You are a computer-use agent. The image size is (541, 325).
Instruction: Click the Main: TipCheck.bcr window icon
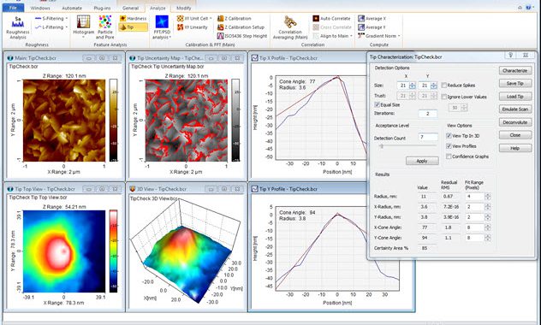10,58
